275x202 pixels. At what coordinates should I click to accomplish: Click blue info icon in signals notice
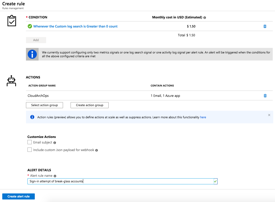tap(32, 54)
